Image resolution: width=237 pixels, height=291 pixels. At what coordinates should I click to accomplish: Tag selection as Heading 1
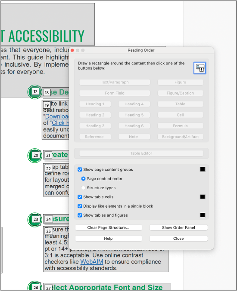tap(95, 104)
